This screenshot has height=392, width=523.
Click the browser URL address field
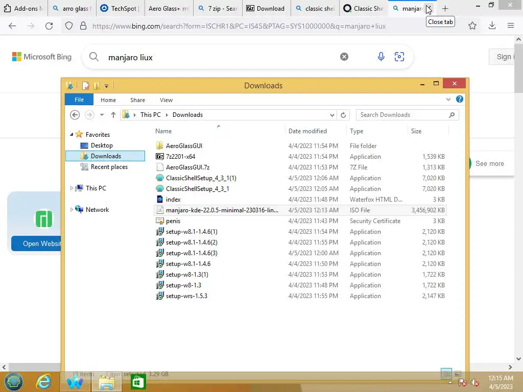239,26
